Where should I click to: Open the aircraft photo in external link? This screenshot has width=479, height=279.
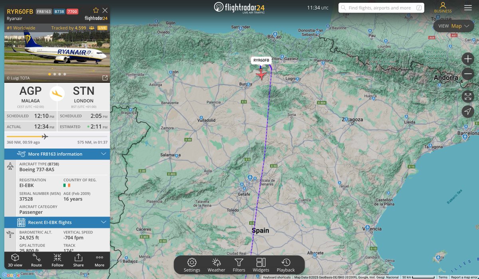105,78
